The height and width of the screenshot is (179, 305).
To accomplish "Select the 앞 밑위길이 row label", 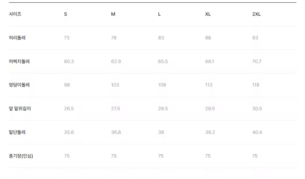I will [20, 109].
